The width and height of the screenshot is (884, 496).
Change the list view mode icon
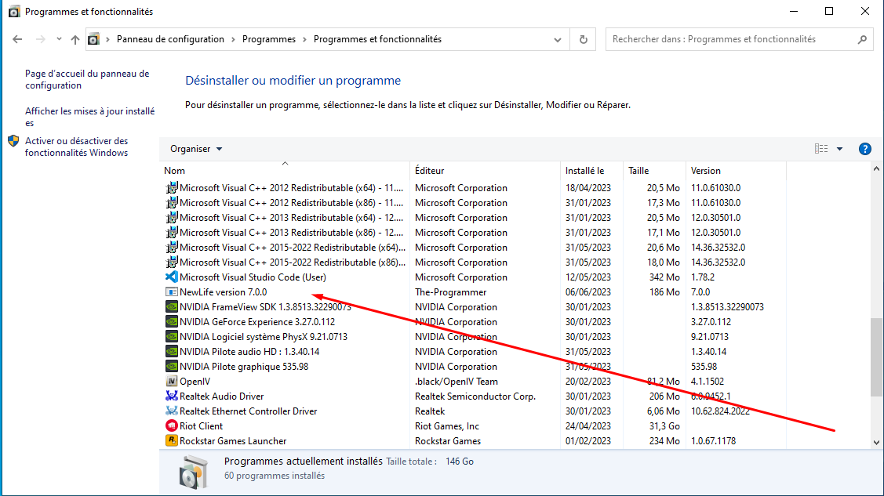pos(821,149)
